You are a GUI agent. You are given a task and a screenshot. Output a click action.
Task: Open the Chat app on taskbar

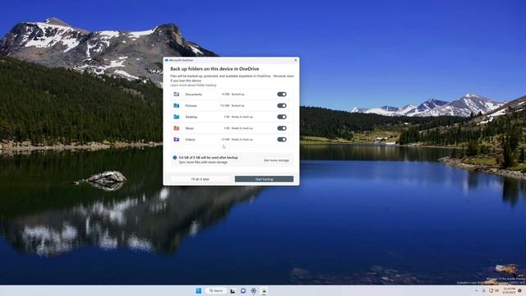pyautogui.click(x=243, y=291)
